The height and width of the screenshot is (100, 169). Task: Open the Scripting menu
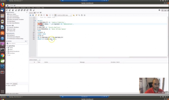tap(38, 8)
